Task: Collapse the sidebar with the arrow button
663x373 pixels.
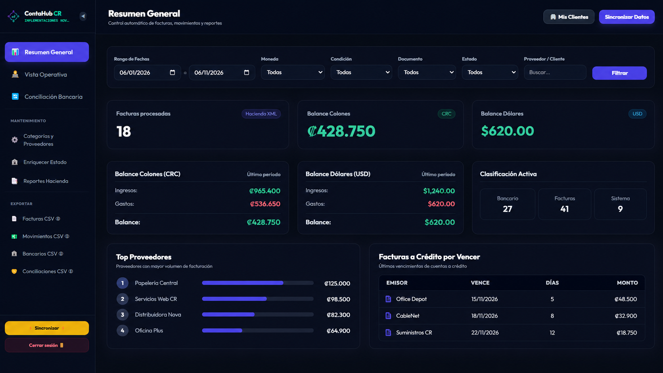Action: (x=83, y=16)
